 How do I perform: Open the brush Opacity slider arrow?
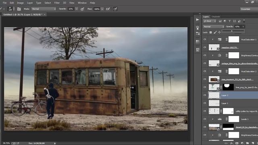(x=76, y=9)
